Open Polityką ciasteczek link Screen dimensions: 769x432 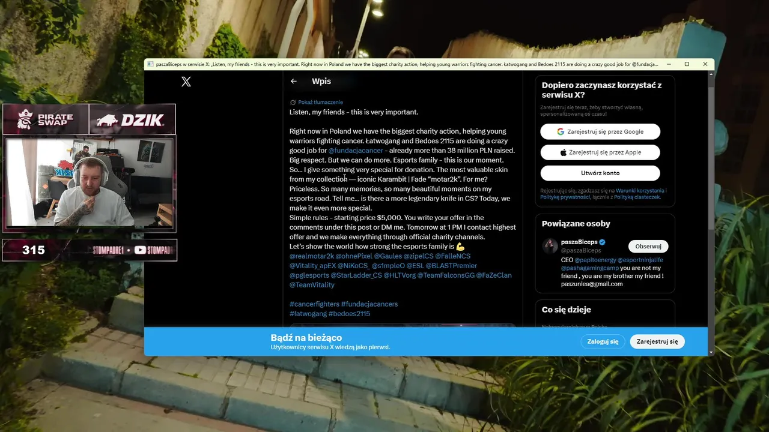pos(637,197)
